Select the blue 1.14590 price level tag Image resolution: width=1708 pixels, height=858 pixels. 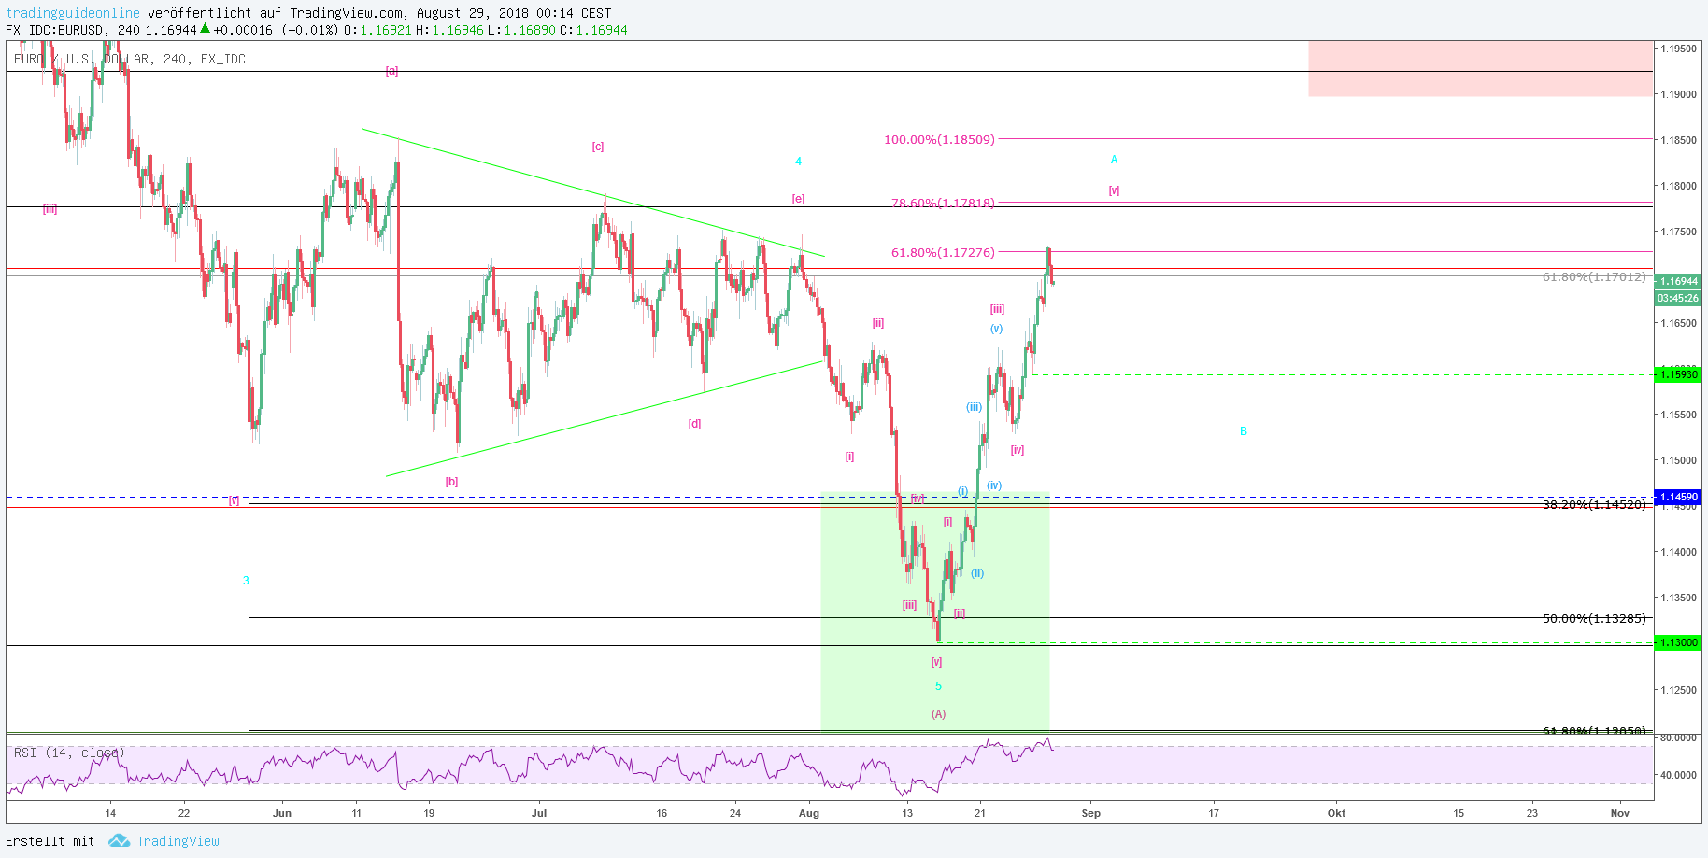(1678, 497)
